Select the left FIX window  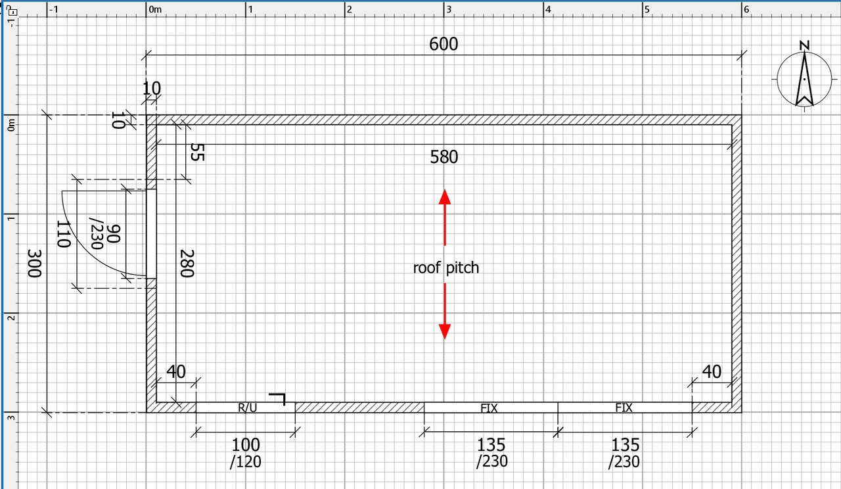(490, 407)
